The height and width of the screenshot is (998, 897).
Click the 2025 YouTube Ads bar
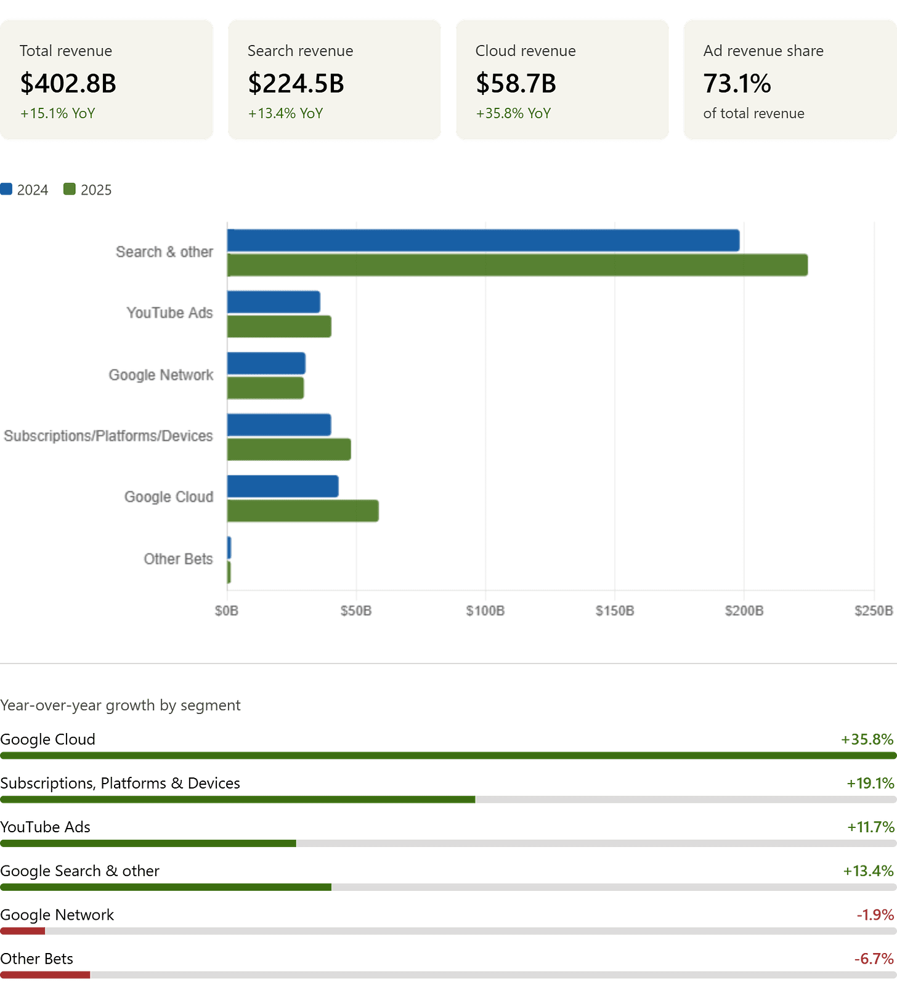(279, 327)
